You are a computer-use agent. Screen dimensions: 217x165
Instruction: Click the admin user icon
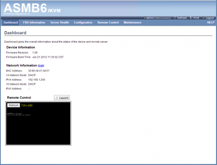(145, 18)
